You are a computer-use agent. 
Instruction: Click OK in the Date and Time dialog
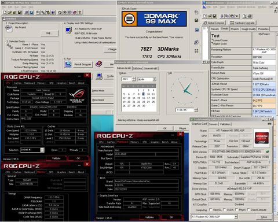[165, 128]
